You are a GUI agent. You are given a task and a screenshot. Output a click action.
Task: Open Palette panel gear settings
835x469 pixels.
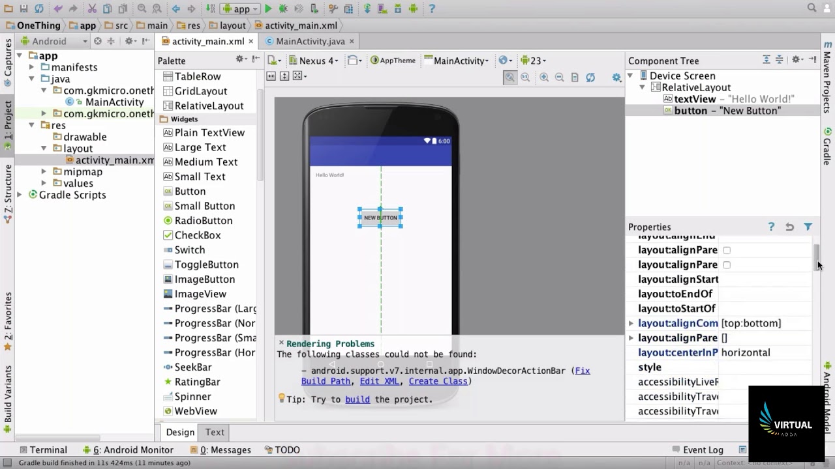point(241,59)
